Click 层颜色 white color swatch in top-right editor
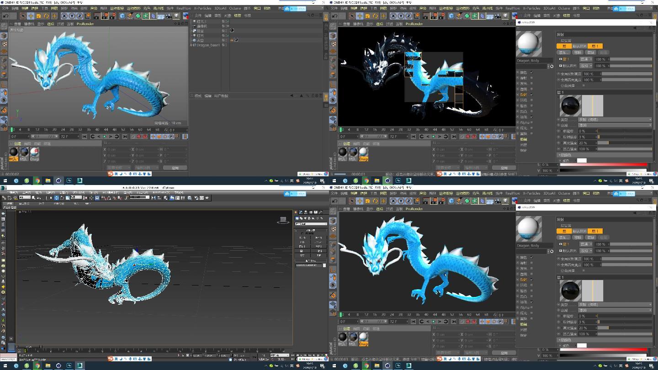 [581, 160]
